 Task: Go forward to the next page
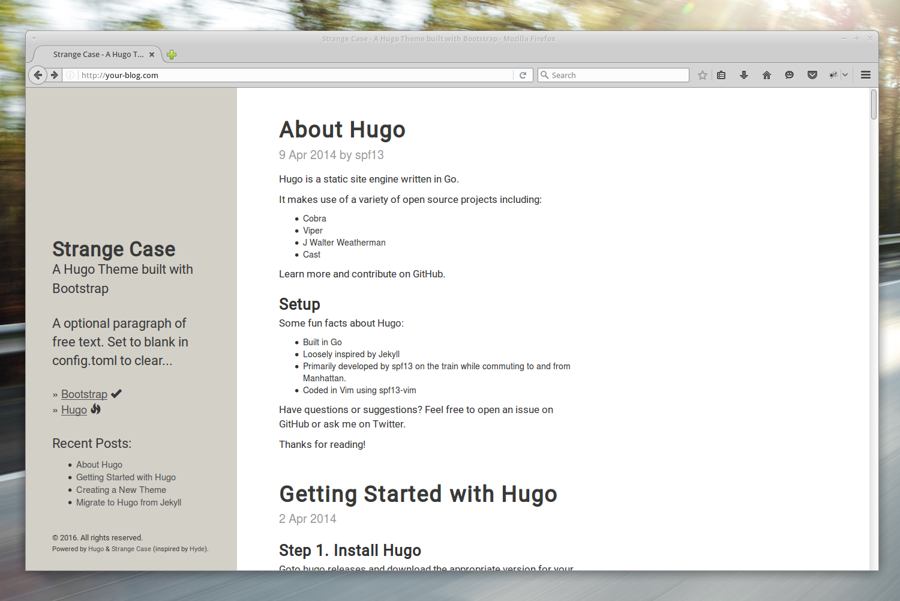tap(55, 75)
